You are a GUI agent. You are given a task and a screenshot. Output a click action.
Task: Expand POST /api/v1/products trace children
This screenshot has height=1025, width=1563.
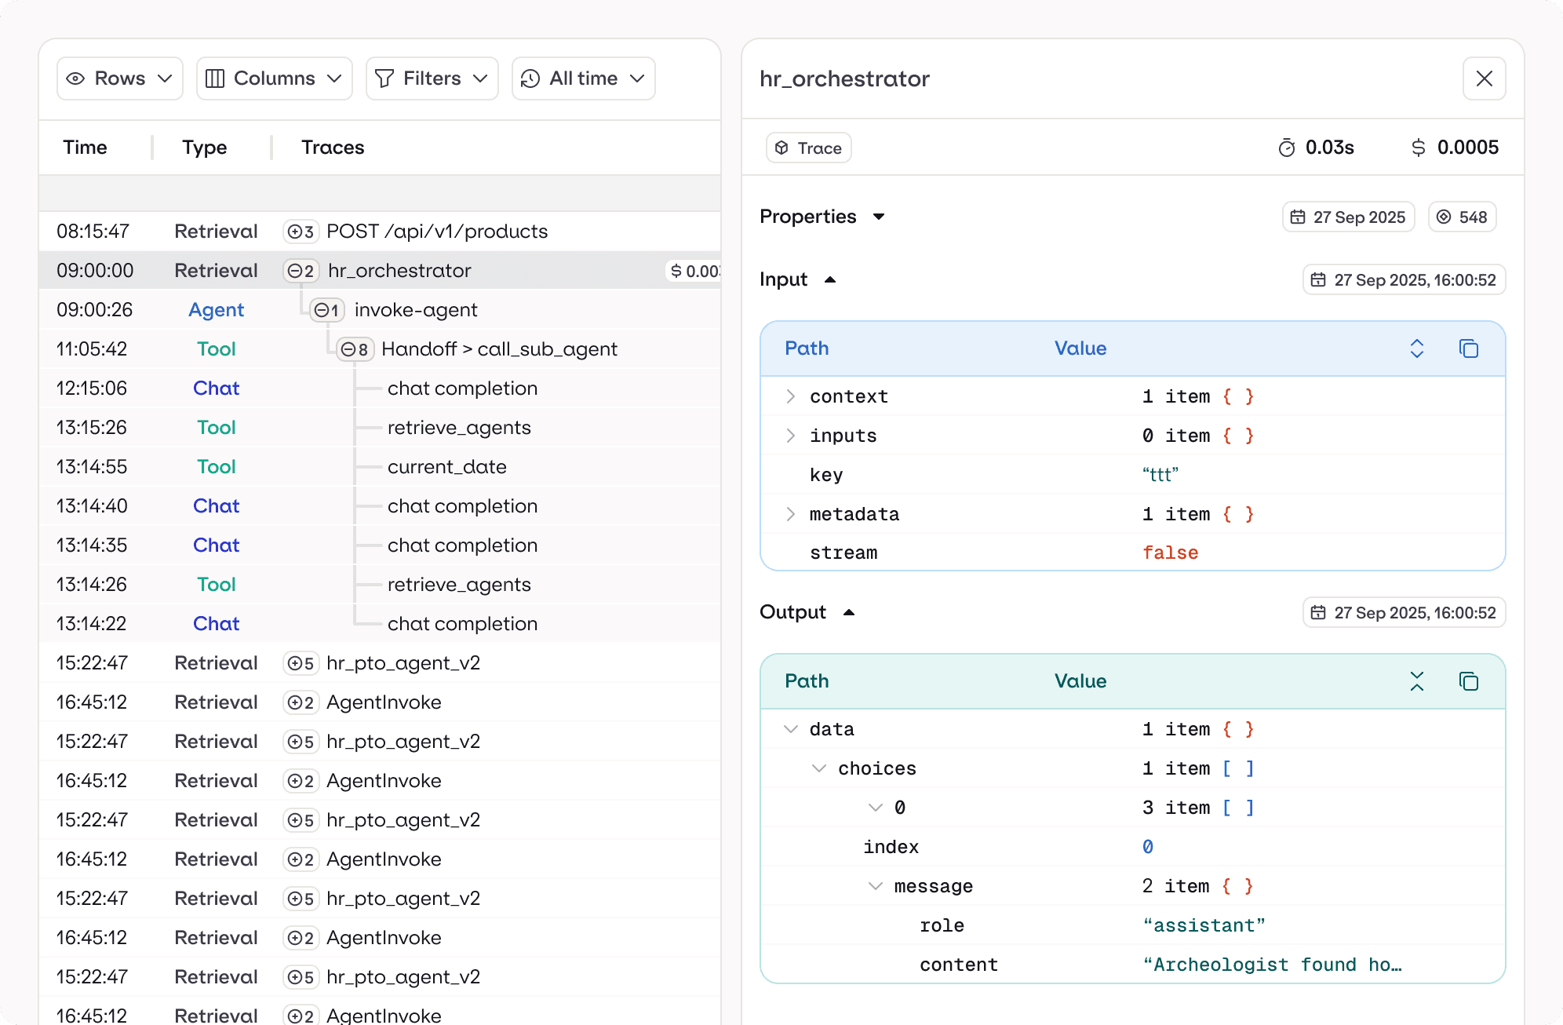[x=301, y=232]
